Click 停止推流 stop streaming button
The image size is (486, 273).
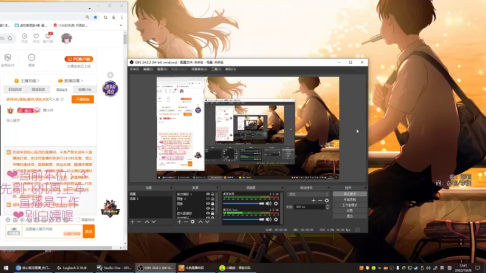point(350,194)
